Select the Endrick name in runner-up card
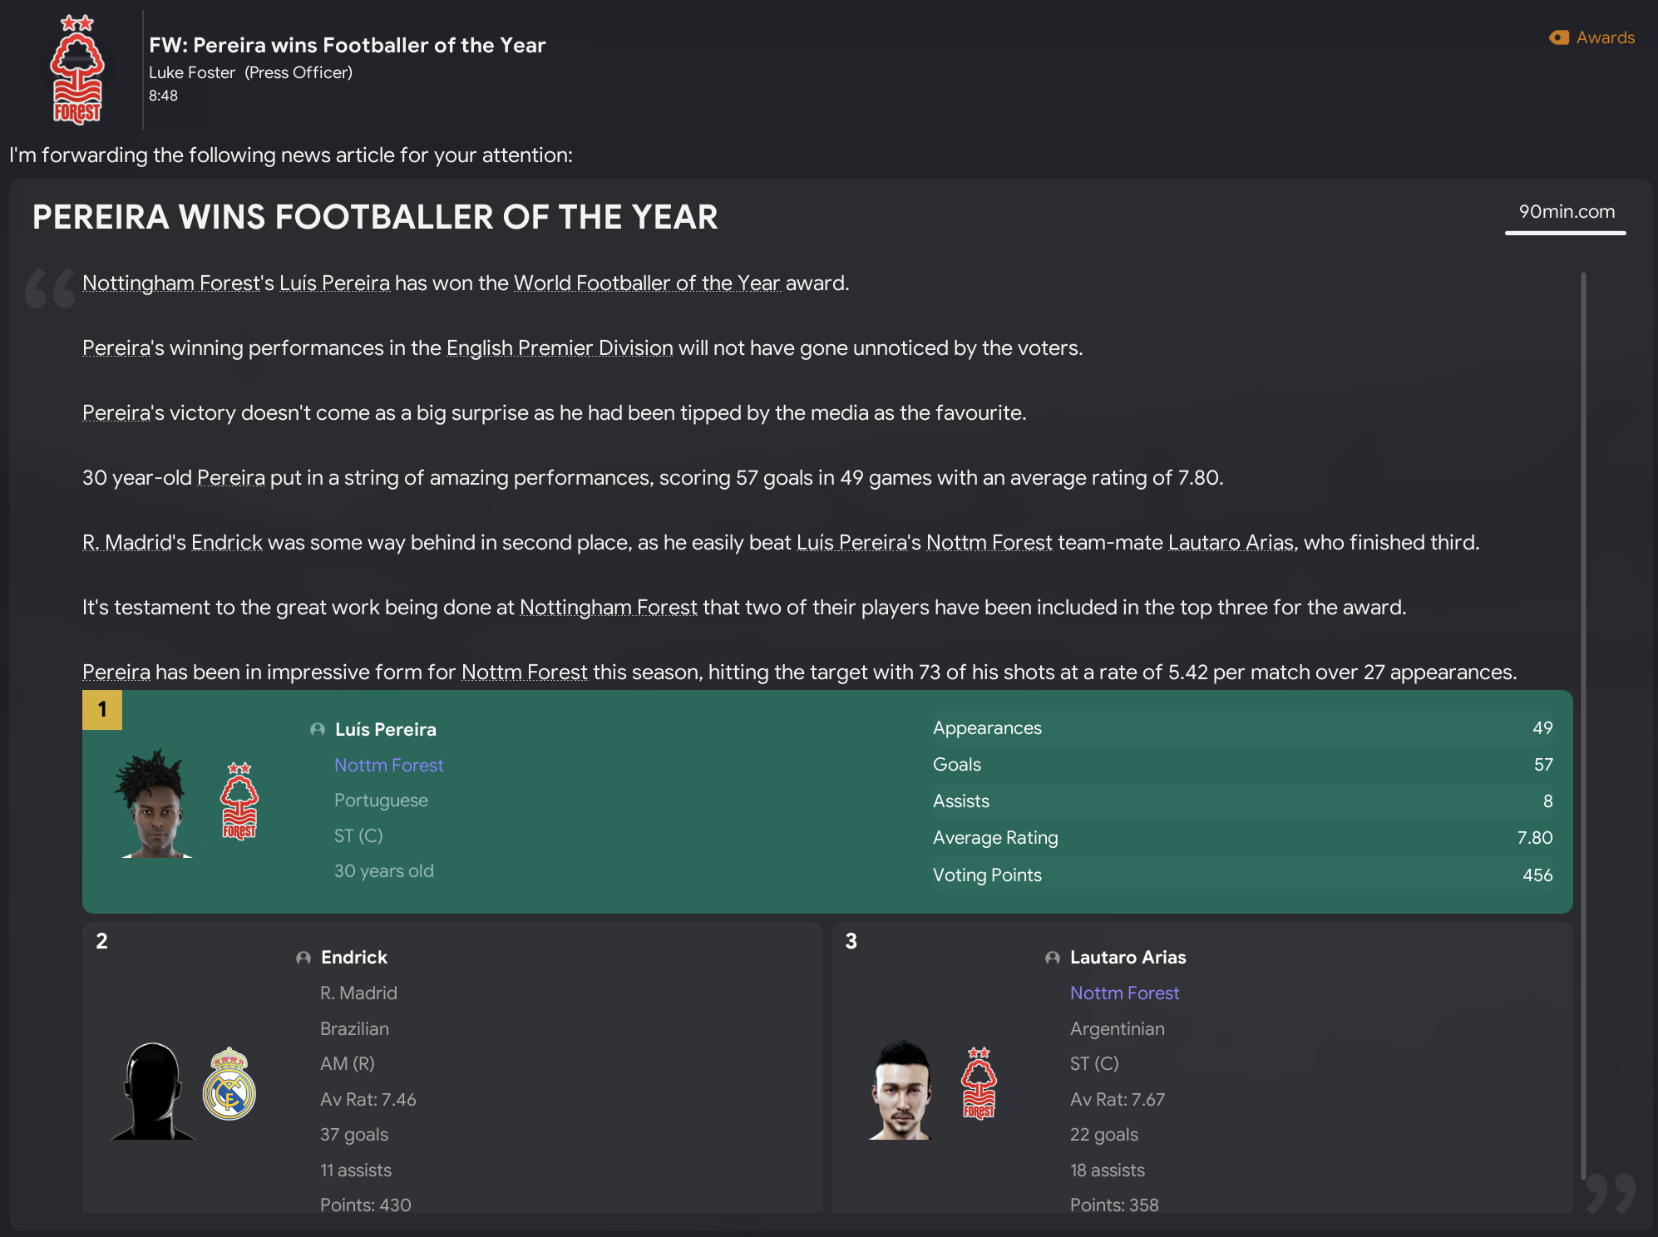Screen dimensions: 1658x1237 [x=354, y=958]
